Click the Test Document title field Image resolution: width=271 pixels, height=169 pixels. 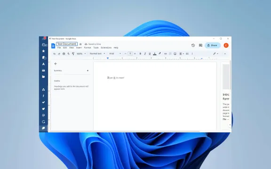pyautogui.click(x=67, y=44)
